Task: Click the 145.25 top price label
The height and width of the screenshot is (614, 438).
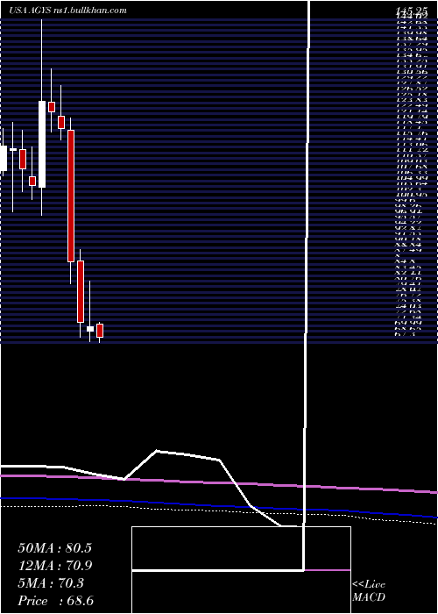Action: click(412, 11)
